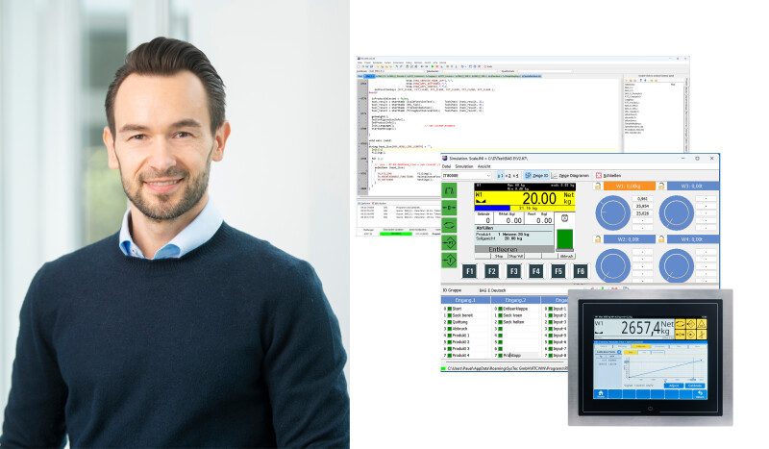Tap the Adjust button on terminal screen
The height and width of the screenshot is (449, 769).
click(674, 386)
